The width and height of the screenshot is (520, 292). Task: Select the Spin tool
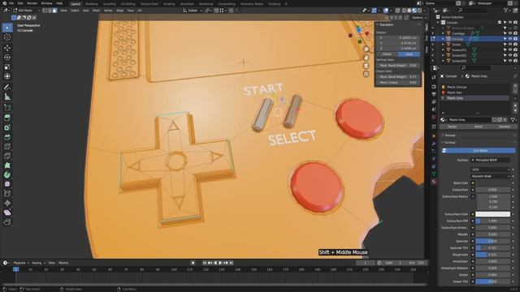pos(7,174)
